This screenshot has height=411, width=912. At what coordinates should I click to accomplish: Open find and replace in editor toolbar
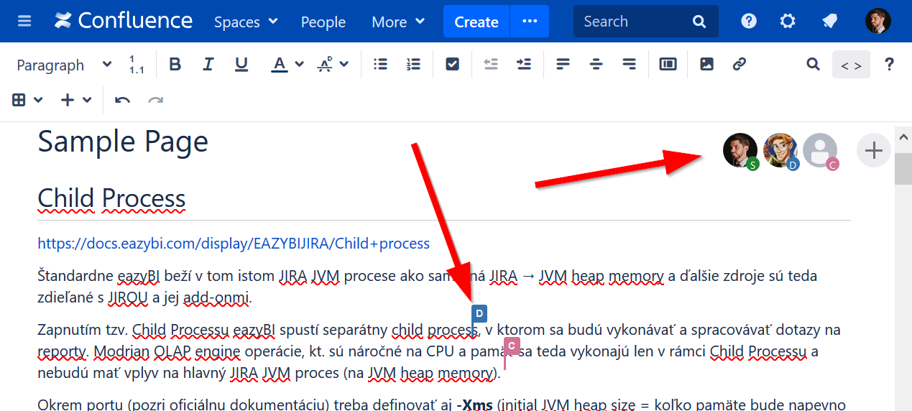813,65
